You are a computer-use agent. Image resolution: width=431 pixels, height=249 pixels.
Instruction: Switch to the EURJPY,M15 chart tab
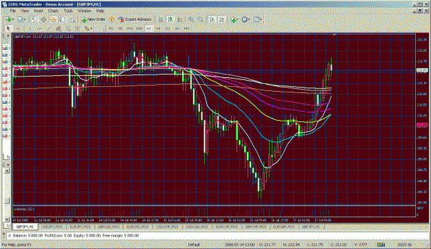coord(80,227)
